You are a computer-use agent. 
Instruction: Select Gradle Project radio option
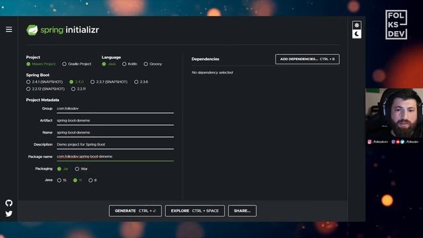tap(77, 64)
